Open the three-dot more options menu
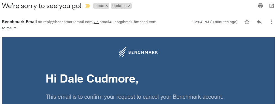Viewport: 277px width, 104px height. (272, 22)
